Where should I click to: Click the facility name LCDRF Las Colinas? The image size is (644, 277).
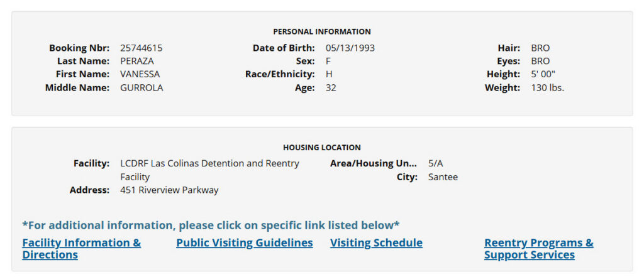click(x=209, y=163)
